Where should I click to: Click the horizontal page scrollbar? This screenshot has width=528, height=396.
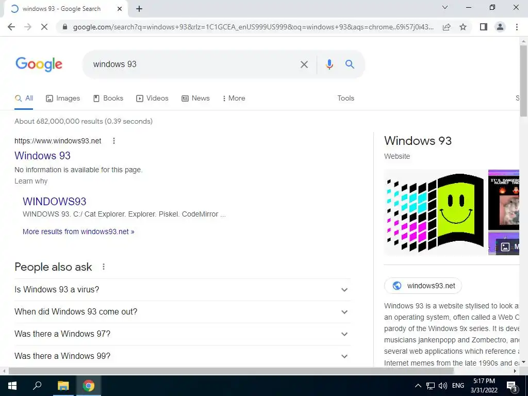point(231,371)
